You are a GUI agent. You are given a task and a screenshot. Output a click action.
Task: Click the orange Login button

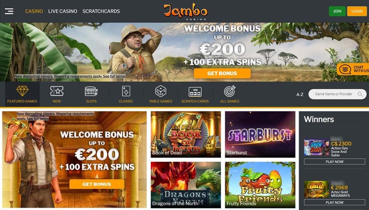[357, 11]
